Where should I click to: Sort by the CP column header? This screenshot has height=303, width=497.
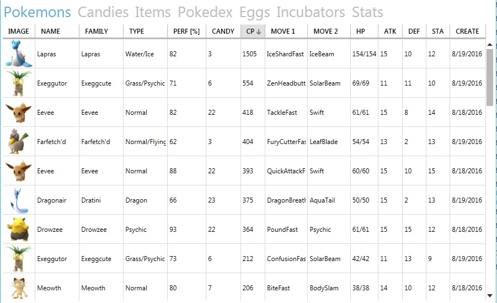point(253,31)
